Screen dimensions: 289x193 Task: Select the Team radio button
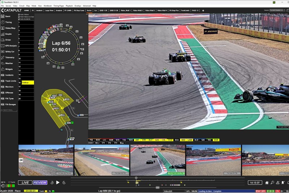(9, 182)
